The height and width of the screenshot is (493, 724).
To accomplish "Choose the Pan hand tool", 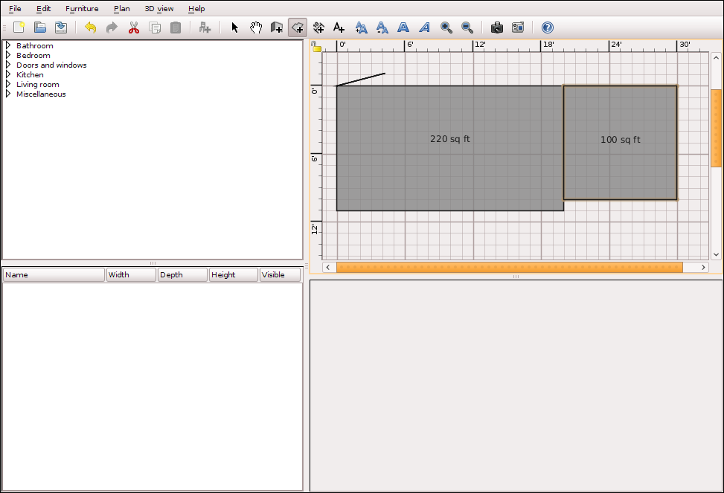I will pos(256,28).
